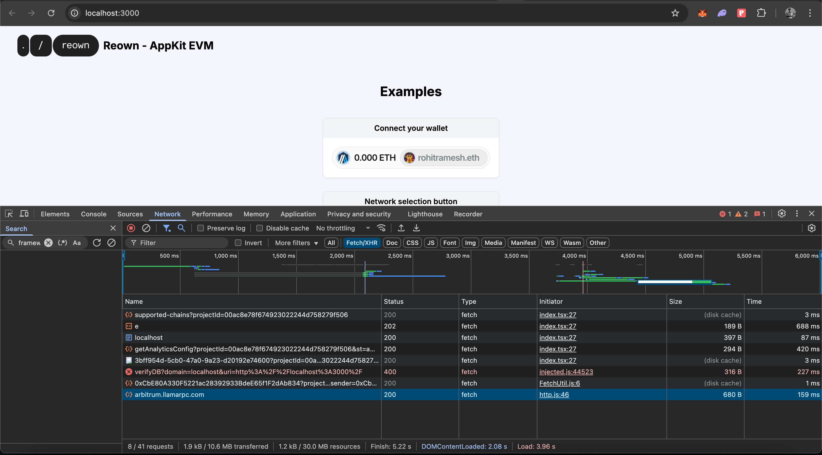Open inspect element picker tool

(9, 214)
